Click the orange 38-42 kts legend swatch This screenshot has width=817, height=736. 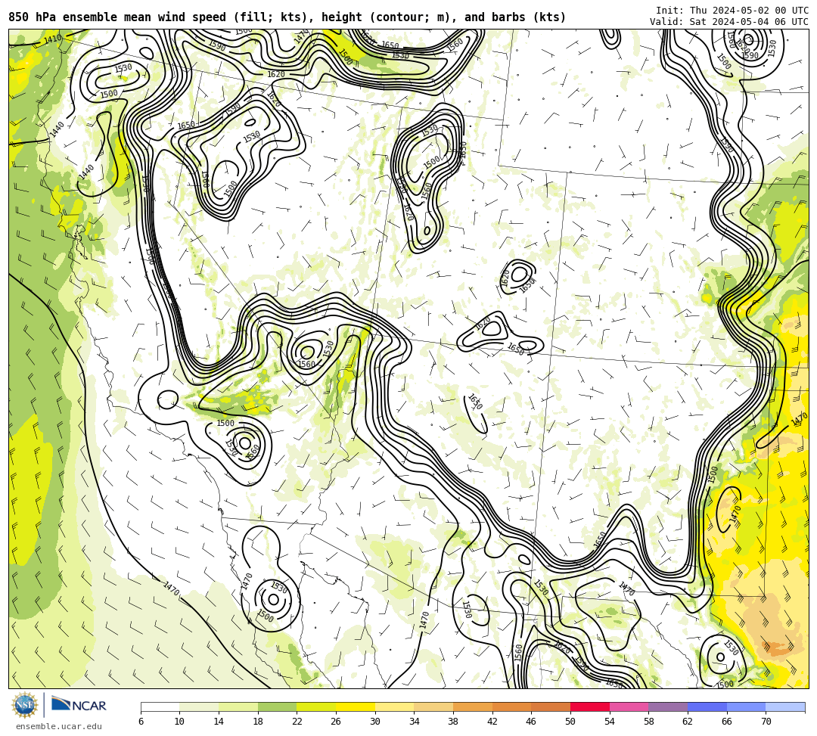473,706
